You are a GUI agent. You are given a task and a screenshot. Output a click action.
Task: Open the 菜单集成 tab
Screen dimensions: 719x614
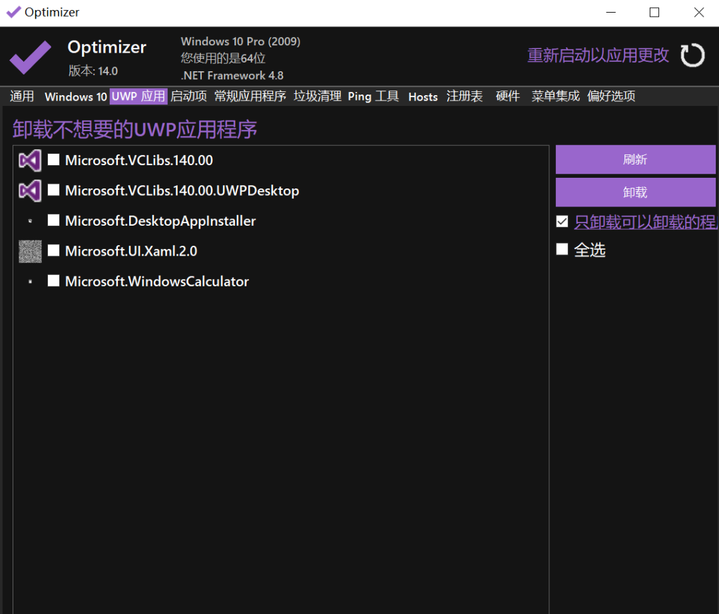pyautogui.click(x=555, y=97)
